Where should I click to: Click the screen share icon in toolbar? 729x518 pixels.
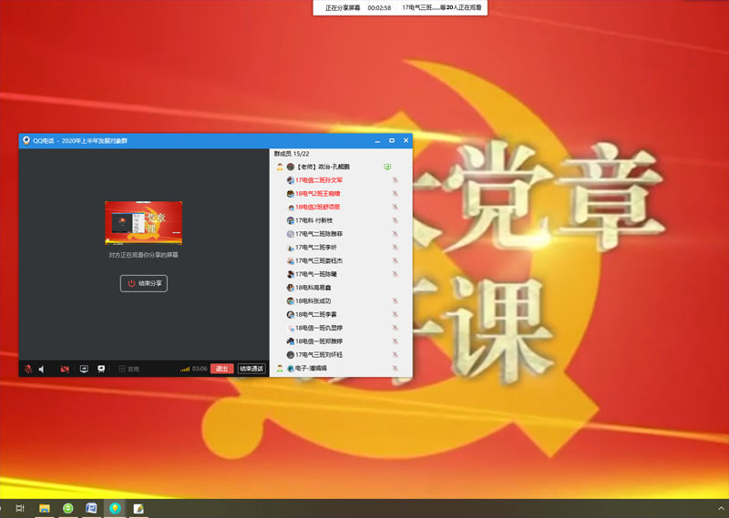point(84,369)
